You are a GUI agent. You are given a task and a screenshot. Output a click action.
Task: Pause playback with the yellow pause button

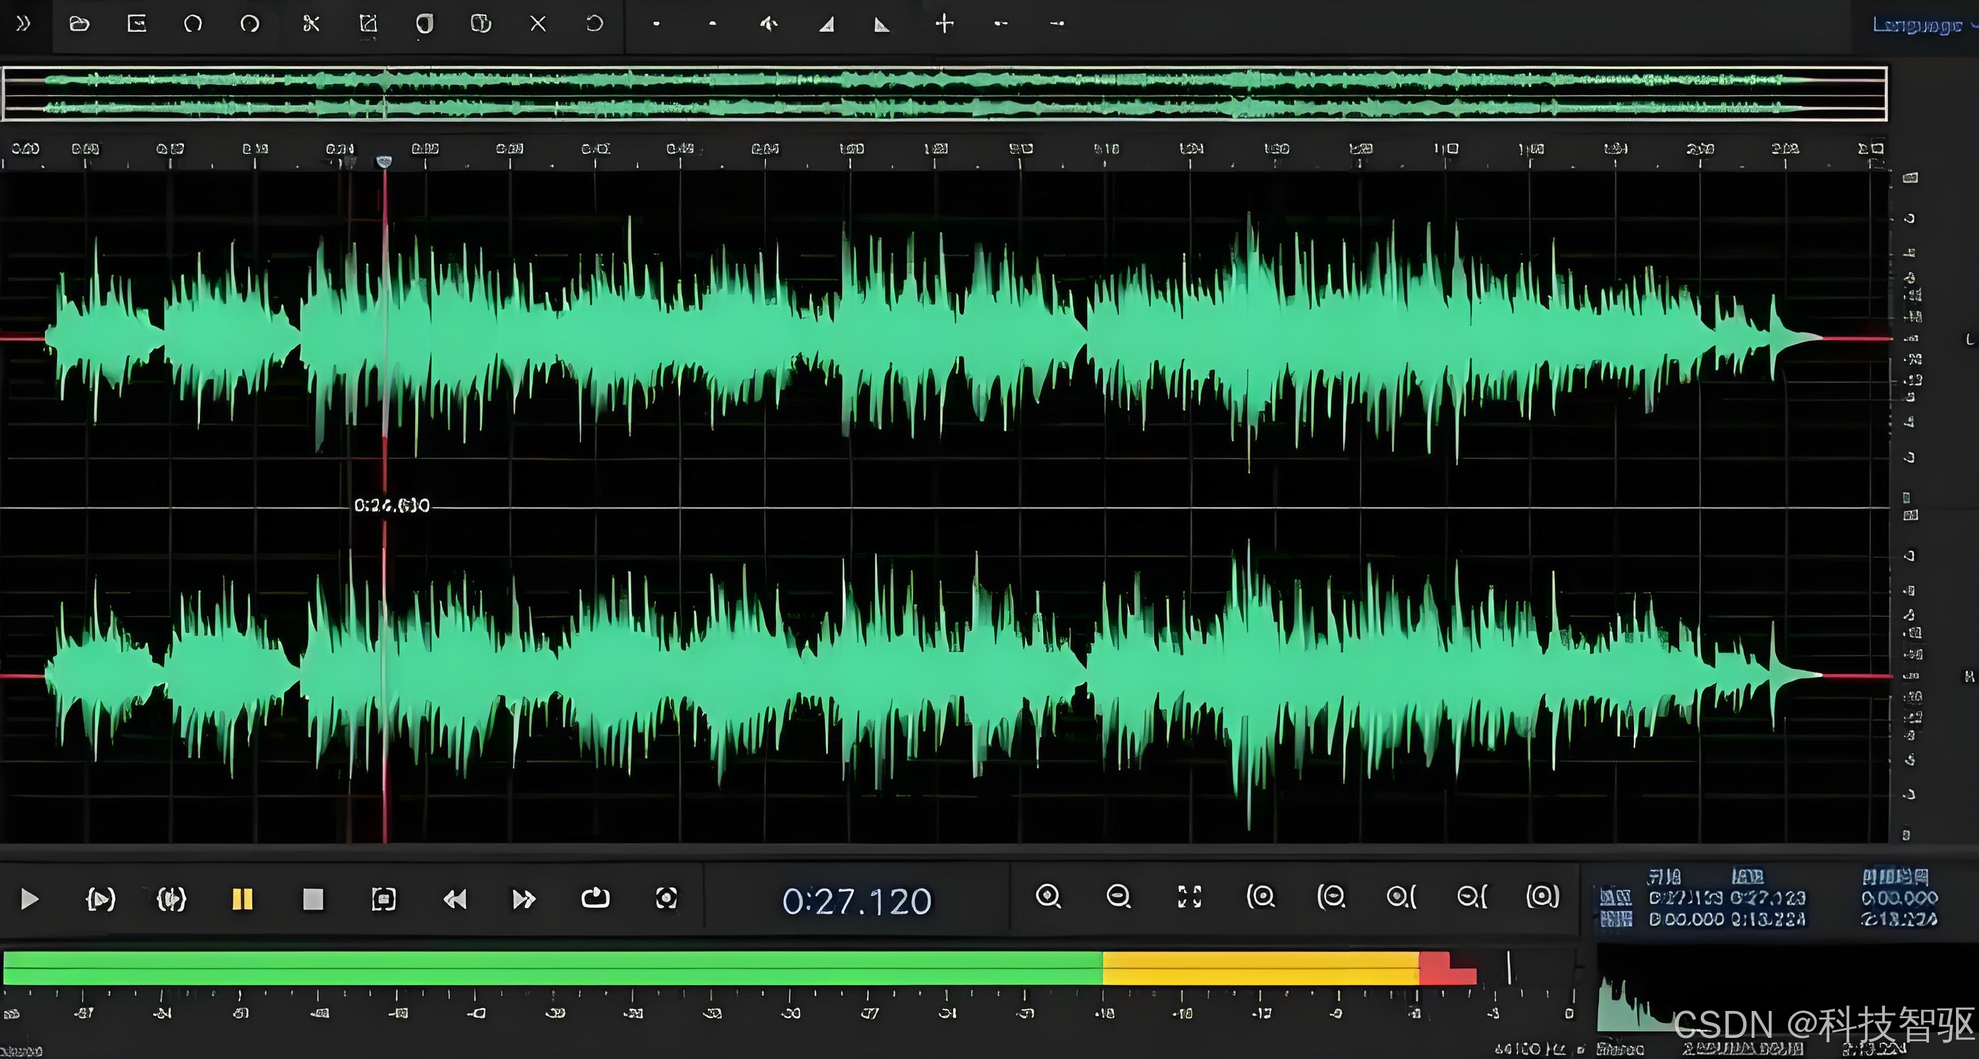(242, 898)
